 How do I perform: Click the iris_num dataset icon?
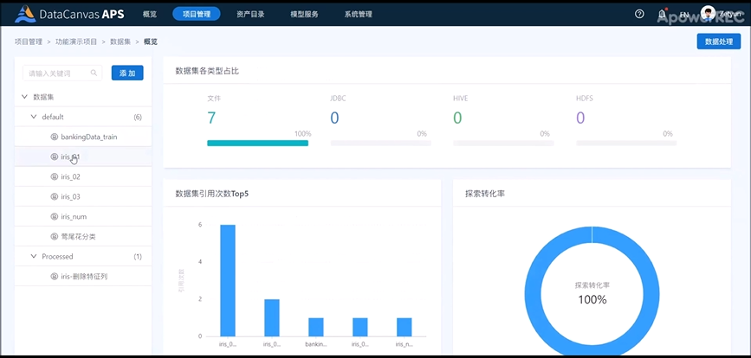[55, 216]
